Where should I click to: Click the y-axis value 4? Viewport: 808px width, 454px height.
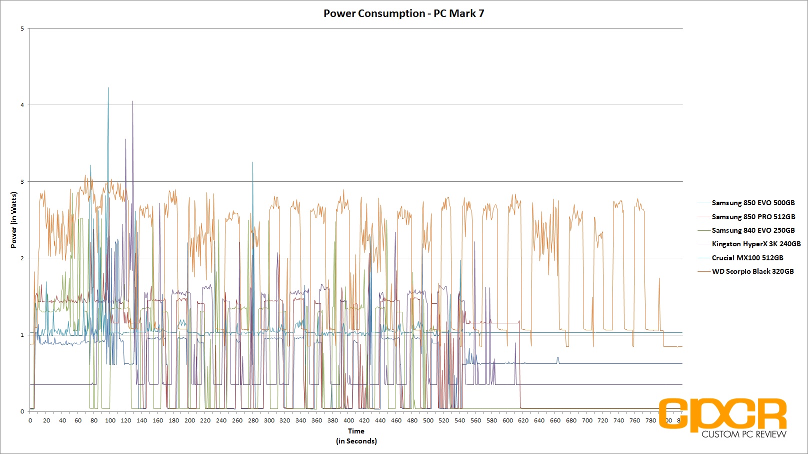[x=22, y=105]
